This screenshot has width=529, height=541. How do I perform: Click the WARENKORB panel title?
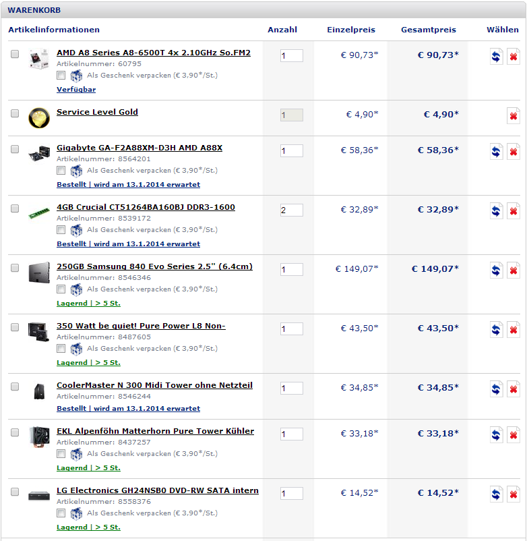click(34, 10)
